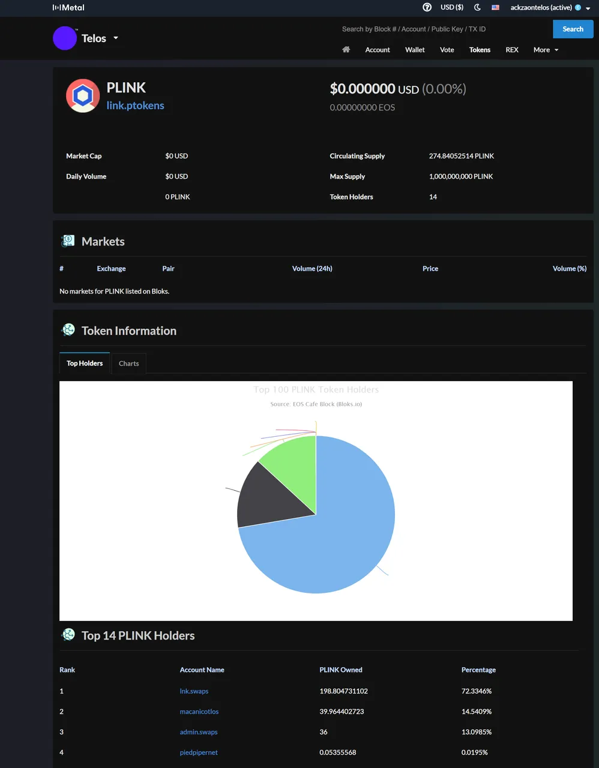This screenshot has width=599, height=768.
Task: Click the Source: EOS Cafe Block caption
Action: [316, 404]
